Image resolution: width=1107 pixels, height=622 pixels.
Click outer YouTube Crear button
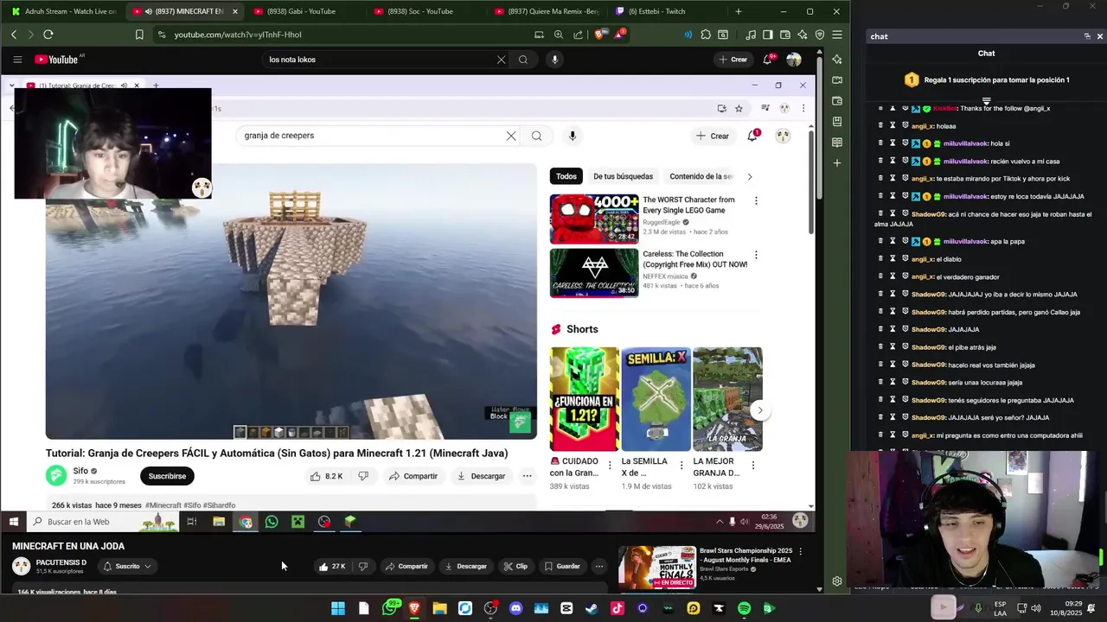(x=733, y=60)
